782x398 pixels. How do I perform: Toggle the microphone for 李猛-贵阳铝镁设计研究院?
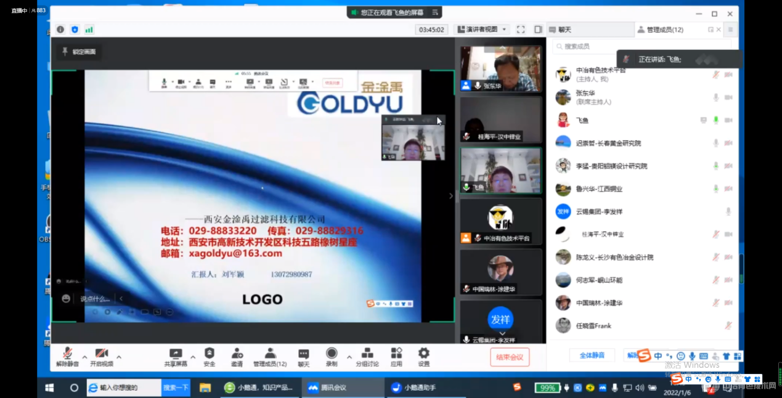tap(715, 166)
